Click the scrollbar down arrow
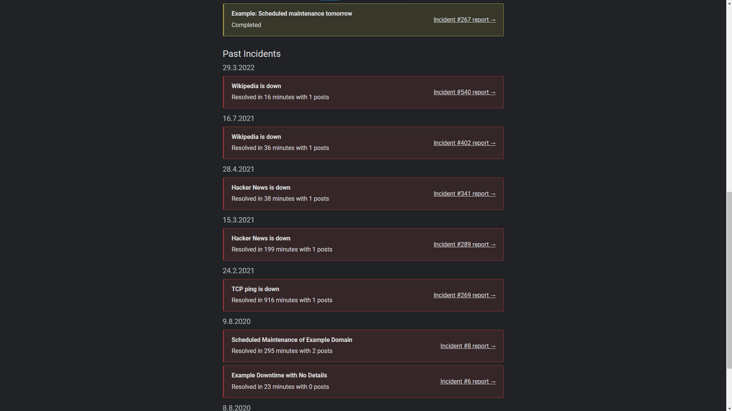This screenshot has height=411, width=732. coord(729,408)
